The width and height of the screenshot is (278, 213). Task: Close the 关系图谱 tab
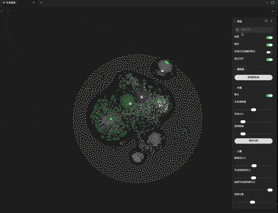coord(34,3)
